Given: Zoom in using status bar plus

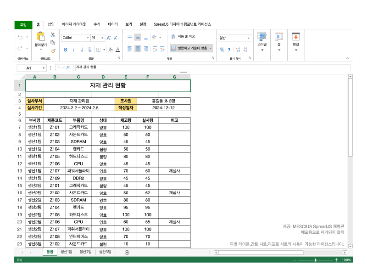Looking at the screenshot, I should click(336, 260).
